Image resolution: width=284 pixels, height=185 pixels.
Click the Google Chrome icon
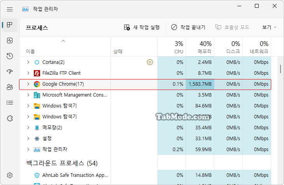pyautogui.click(x=37, y=84)
